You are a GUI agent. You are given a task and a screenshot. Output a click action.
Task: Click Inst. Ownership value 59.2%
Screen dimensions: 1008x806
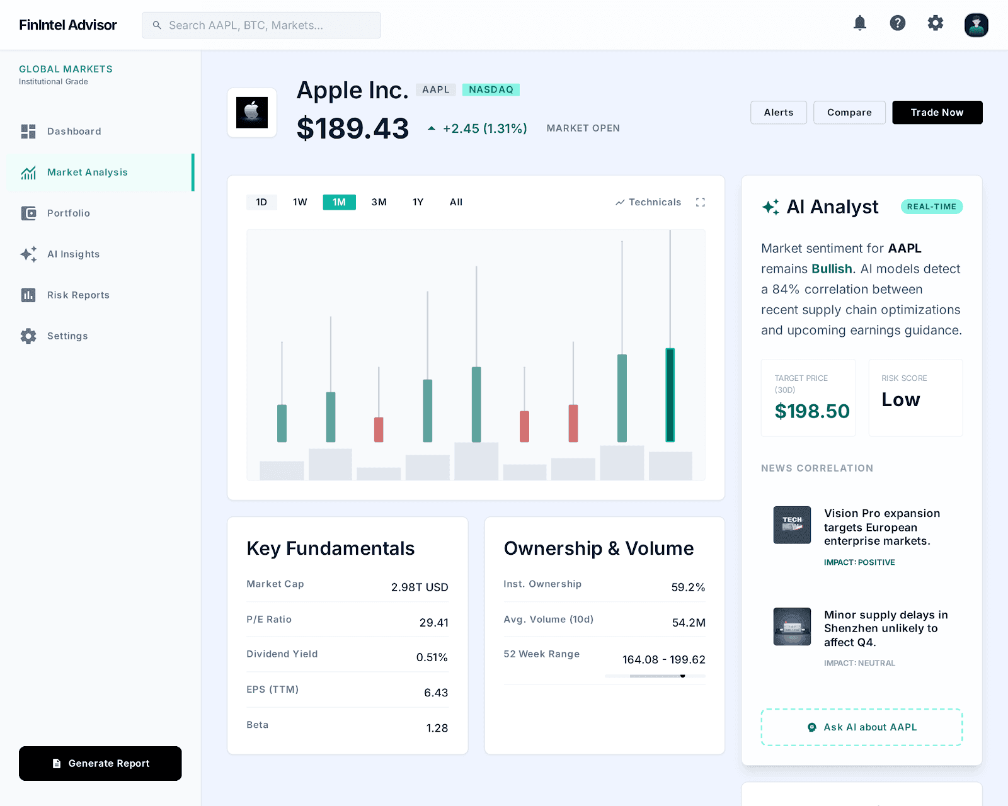pos(689,587)
